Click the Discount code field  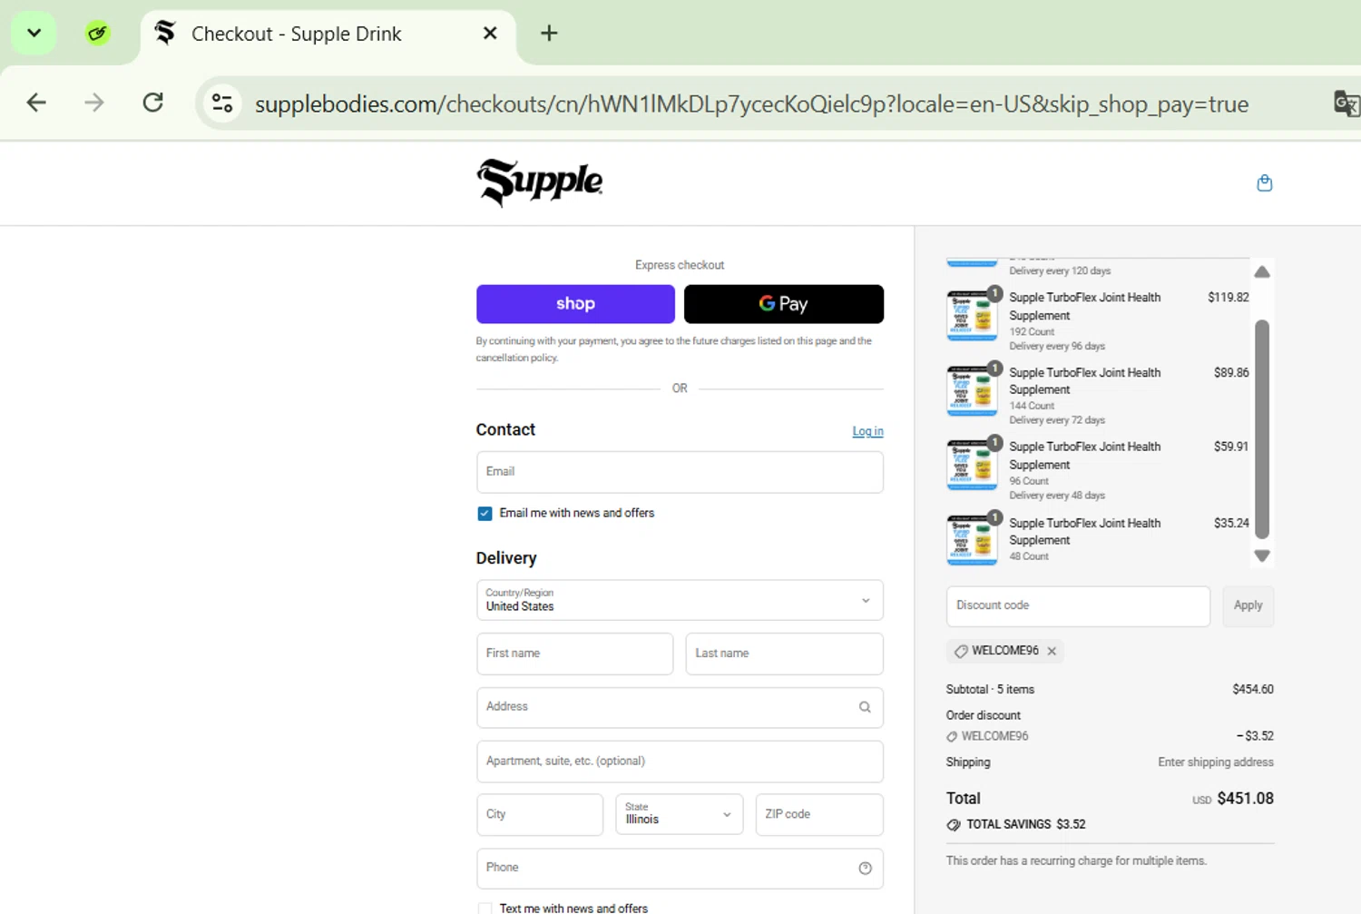pos(1078,606)
